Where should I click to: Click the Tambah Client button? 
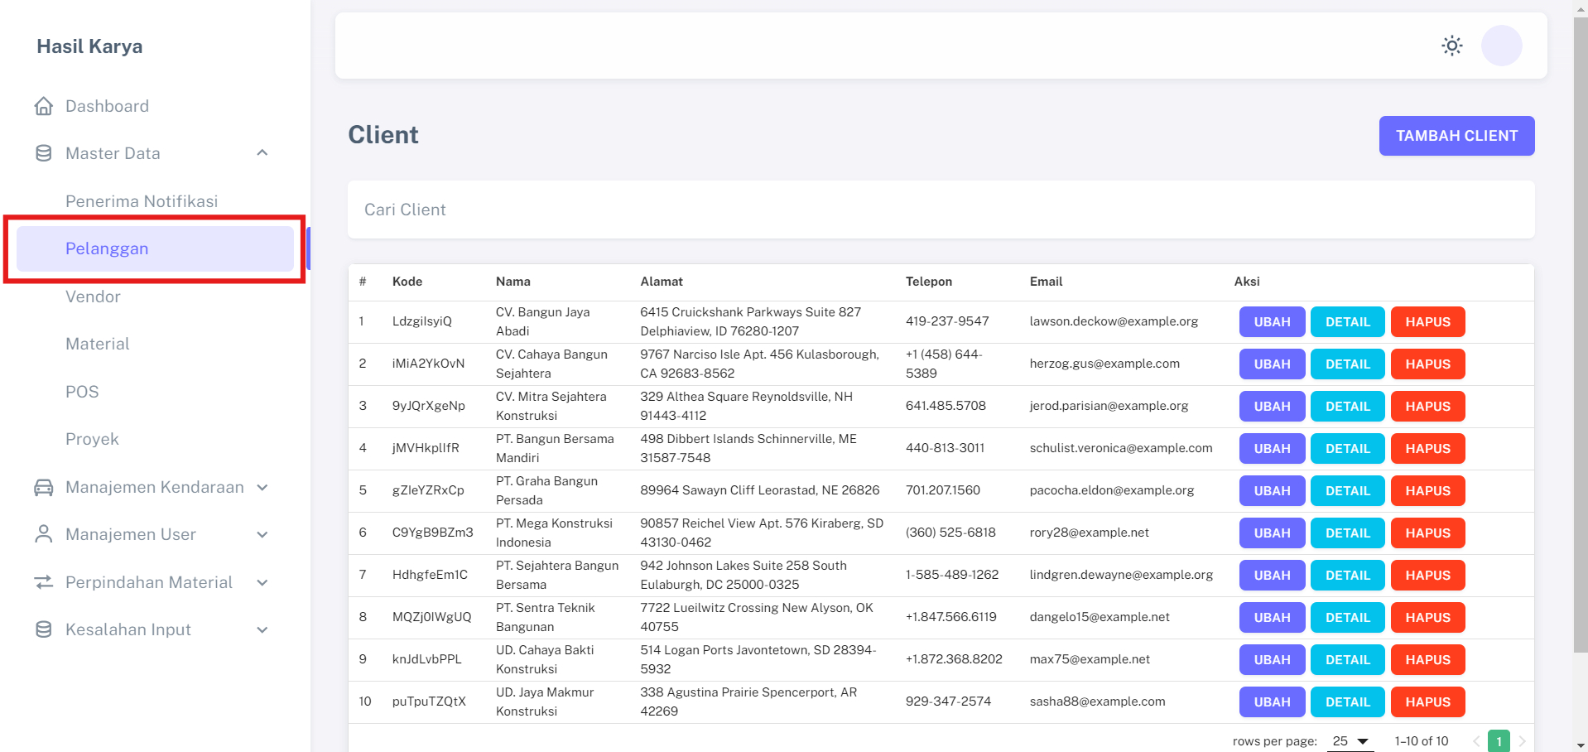pos(1456,136)
